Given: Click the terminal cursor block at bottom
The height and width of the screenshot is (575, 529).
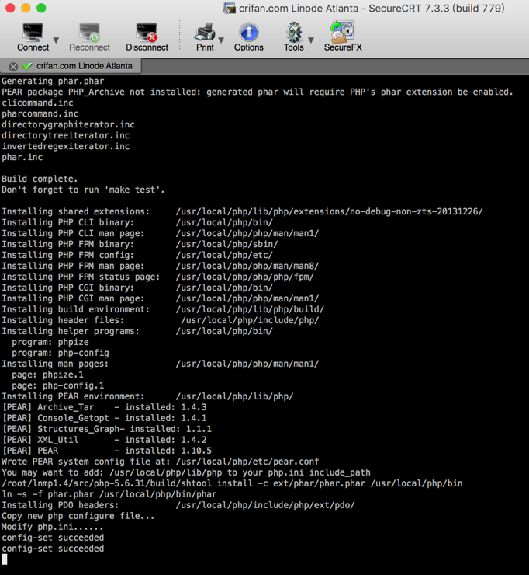Looking at the screenshot, I should [x=5, y=559].
